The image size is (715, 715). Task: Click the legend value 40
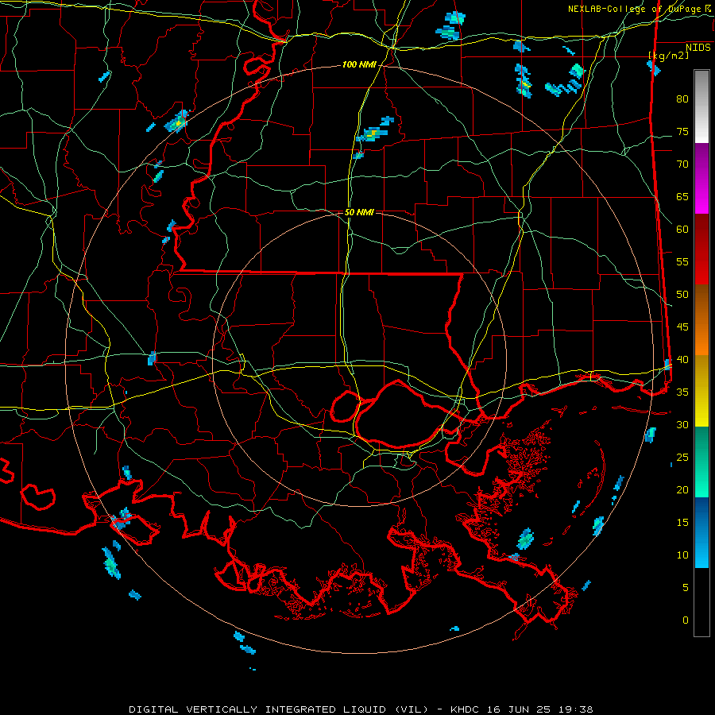(682, 359)
